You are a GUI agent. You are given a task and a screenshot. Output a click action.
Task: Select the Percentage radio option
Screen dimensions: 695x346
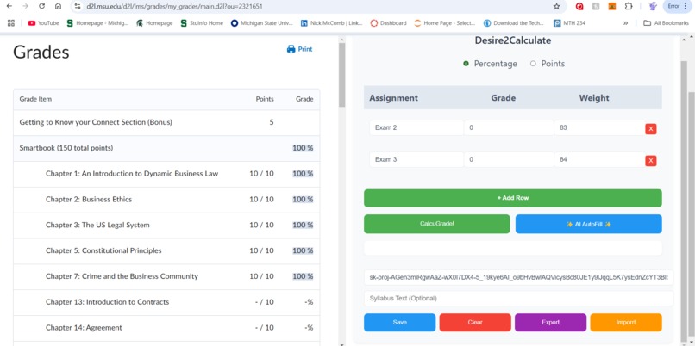coord(466,64)
